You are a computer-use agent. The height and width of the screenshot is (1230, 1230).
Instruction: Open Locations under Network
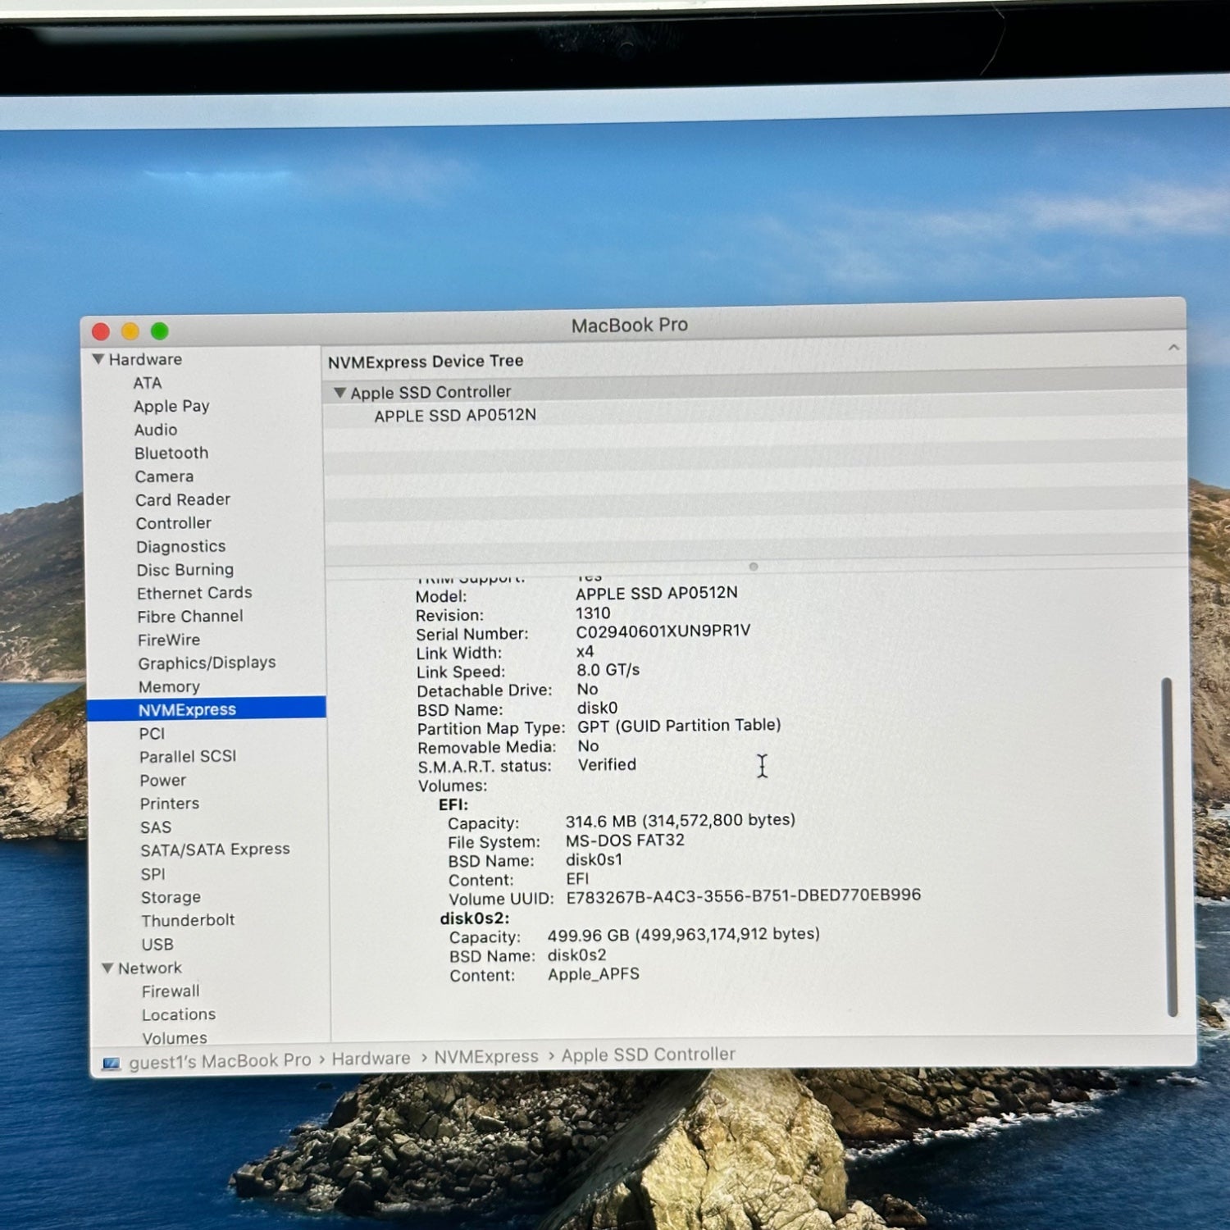tap(179, 1015)
